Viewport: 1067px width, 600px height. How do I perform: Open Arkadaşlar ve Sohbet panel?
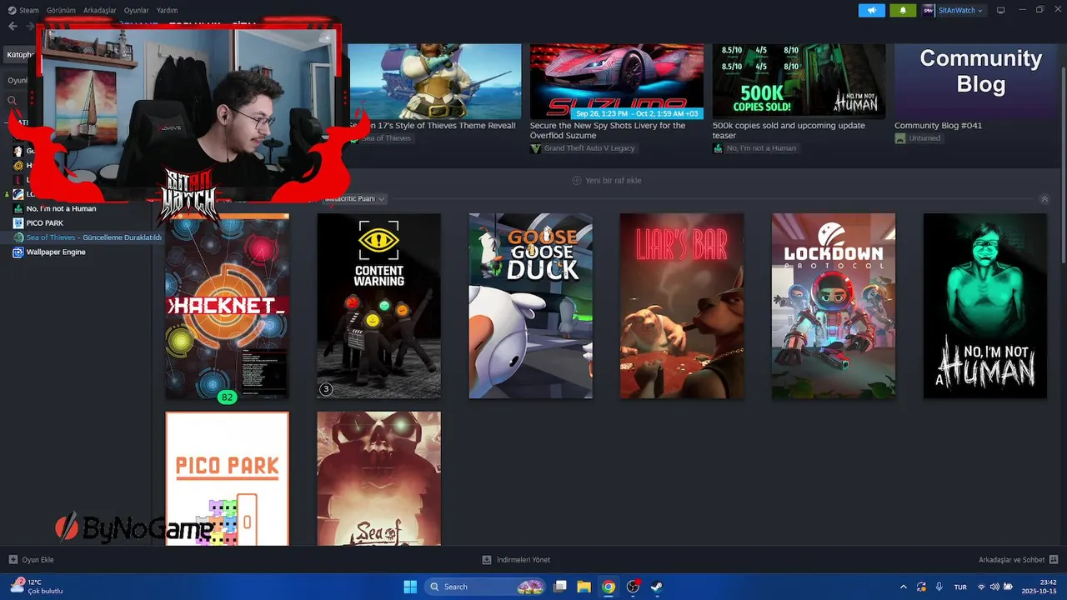(1018, 560)
